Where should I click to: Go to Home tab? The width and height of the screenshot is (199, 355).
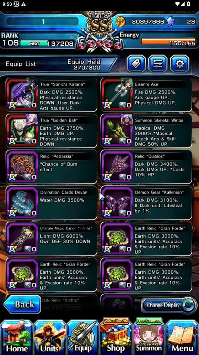(x=17, y=337)
